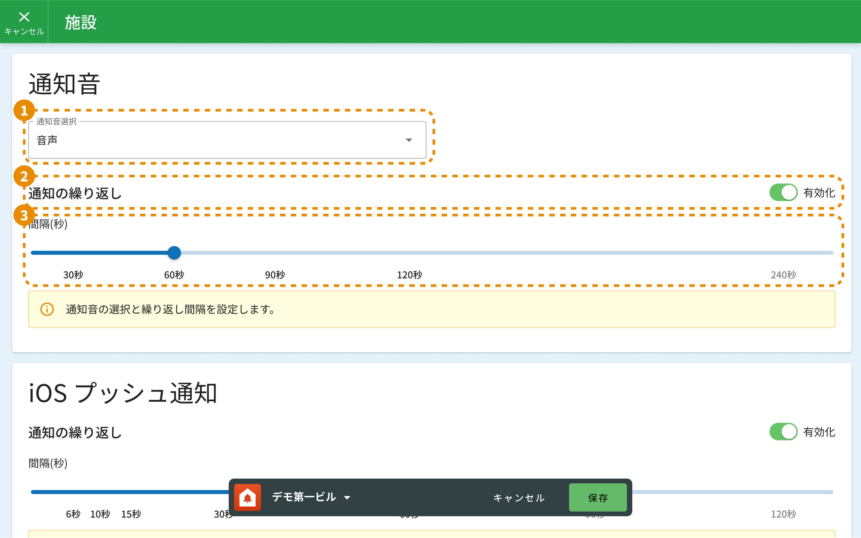Click the info icon in the yellow notice

pos(47,309)
